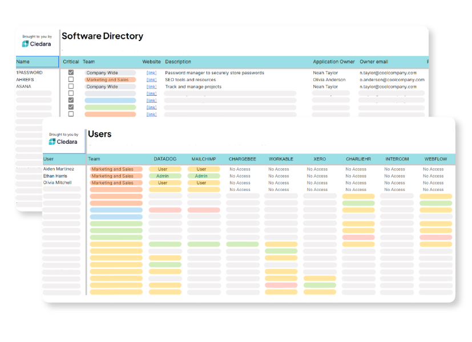Click the ASANA website link
Screen dimensions: 472x342
[151, 87]
